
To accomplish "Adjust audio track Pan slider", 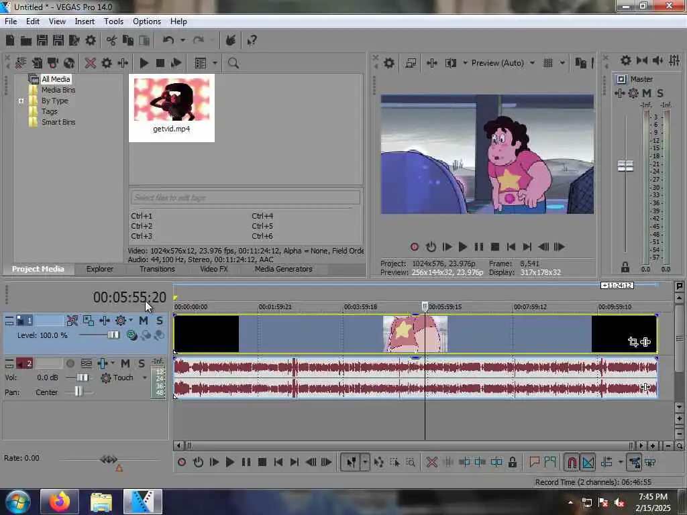I will pos(78,392).
